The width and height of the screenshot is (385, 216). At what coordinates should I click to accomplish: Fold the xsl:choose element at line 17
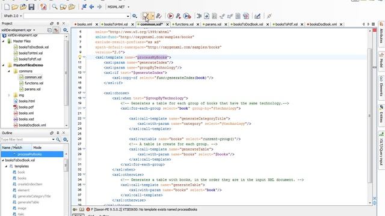[x=84, y=93]
